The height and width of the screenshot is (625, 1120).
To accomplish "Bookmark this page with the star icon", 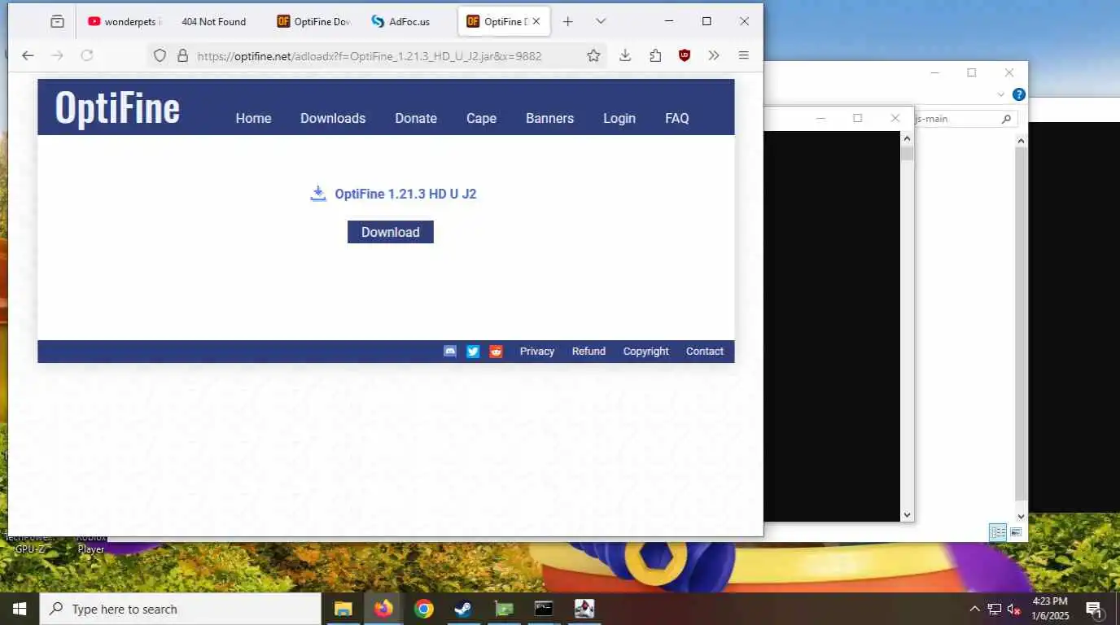I will pyautogui.click(x=593, y=55).
